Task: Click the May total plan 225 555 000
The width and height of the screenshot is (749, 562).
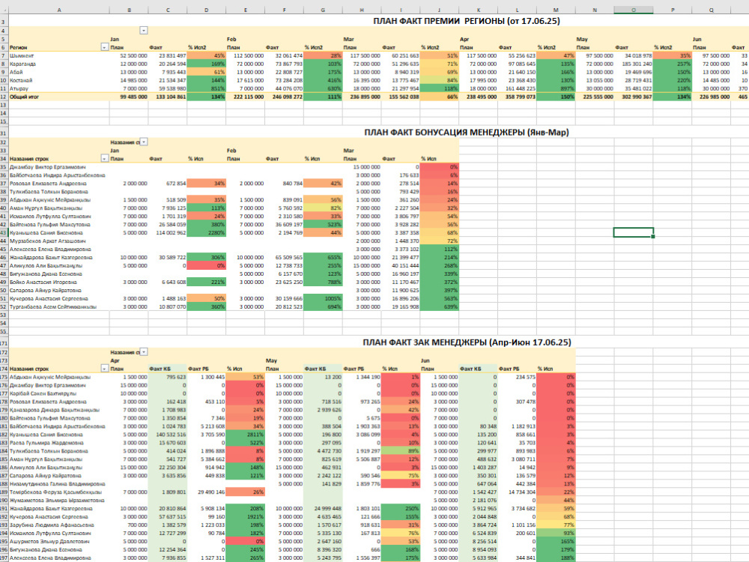Action: click(595, 97)
